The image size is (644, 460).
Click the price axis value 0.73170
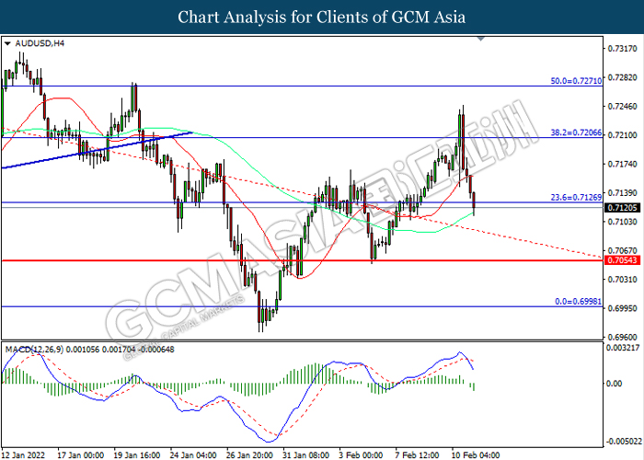(x=622, y=49)
